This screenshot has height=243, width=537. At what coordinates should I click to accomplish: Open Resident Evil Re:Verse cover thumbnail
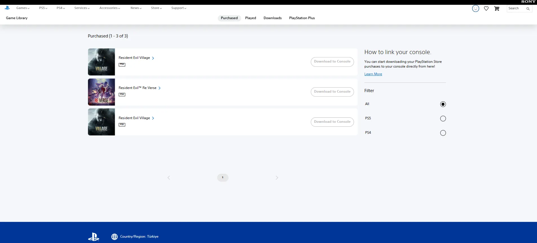point(101,92)
